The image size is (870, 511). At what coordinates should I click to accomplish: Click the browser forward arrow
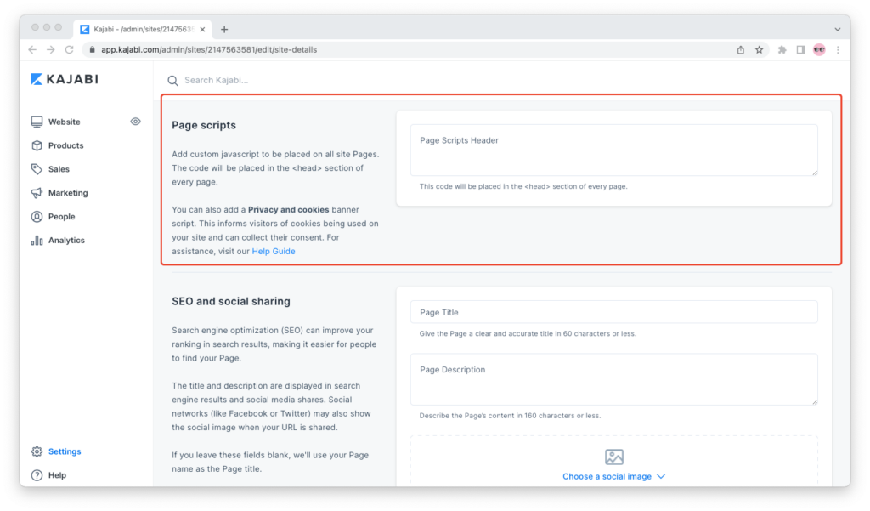50,50
